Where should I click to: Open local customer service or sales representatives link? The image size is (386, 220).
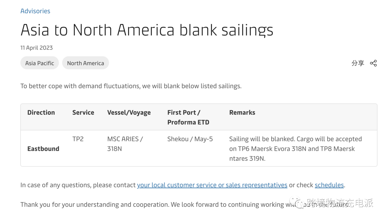212,185
